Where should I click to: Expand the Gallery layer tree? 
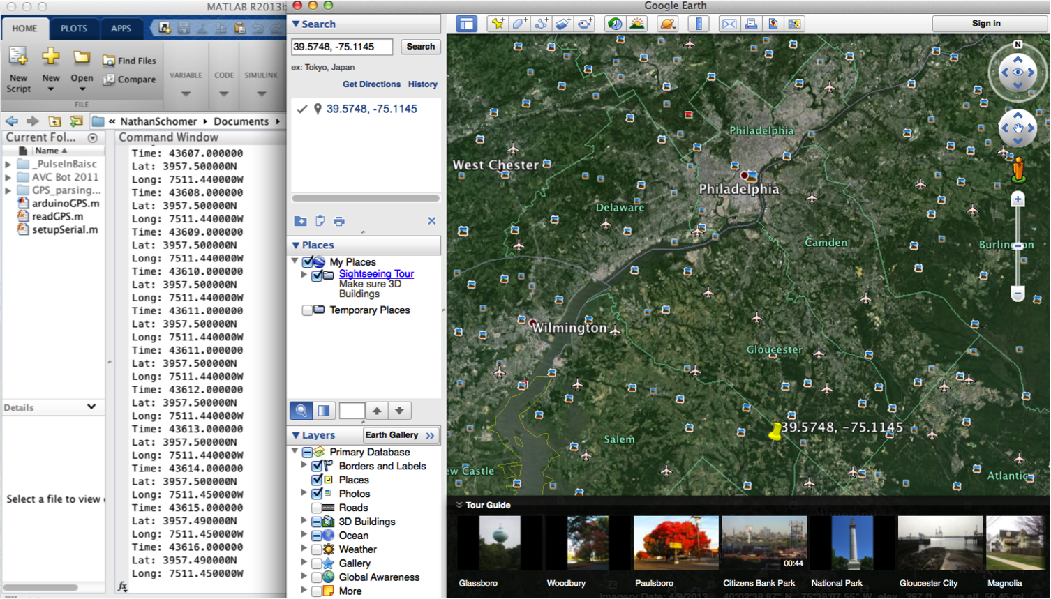click(x=304, y=563)
